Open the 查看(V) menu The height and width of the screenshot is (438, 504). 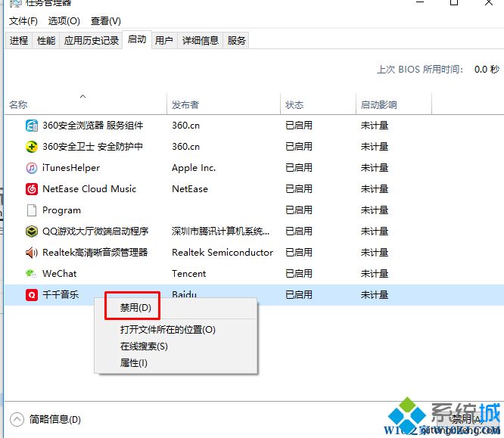click(106, 21)
